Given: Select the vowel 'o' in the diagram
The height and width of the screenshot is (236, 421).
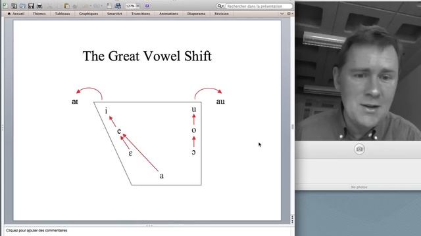Looking at the screenshot, I should 194,130.
